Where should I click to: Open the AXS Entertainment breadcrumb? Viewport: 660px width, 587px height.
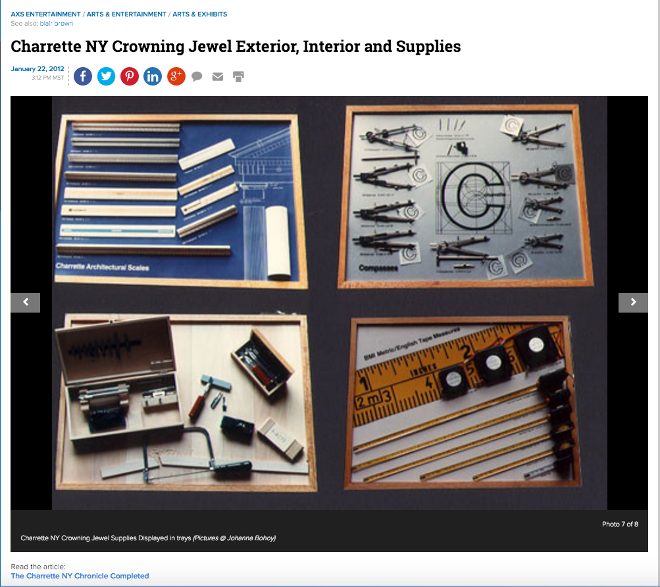(45, 14)
